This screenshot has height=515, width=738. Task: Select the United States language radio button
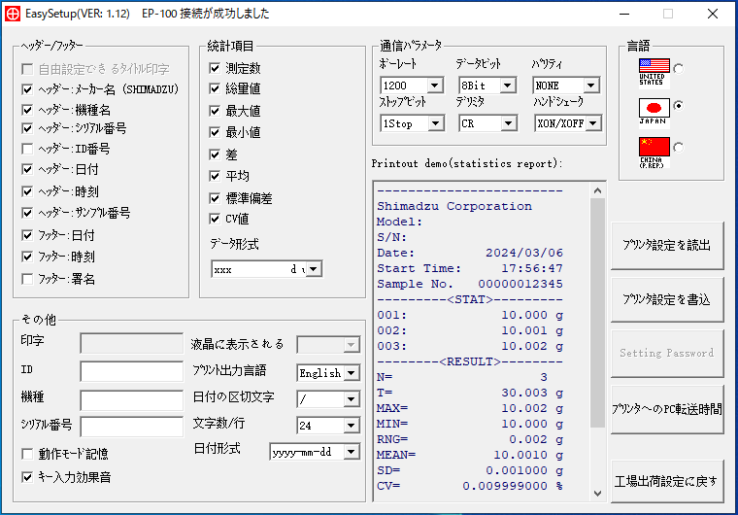tap(678, 69)
